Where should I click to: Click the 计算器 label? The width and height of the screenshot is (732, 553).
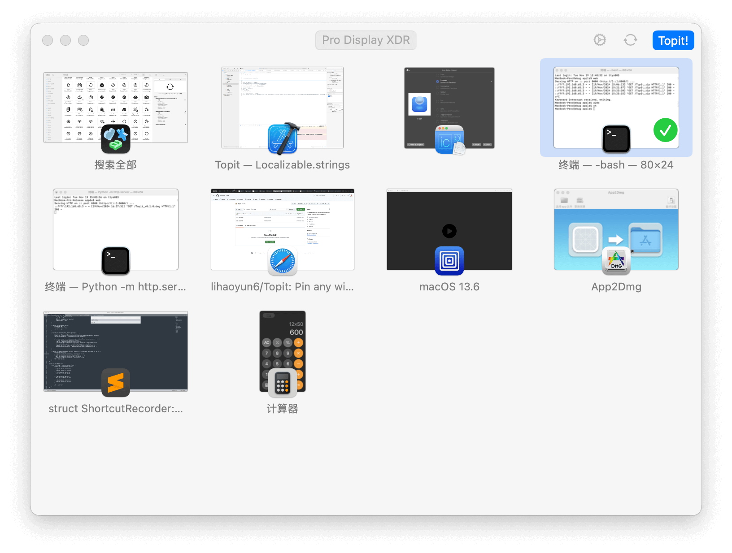click(x=283, y=409)
